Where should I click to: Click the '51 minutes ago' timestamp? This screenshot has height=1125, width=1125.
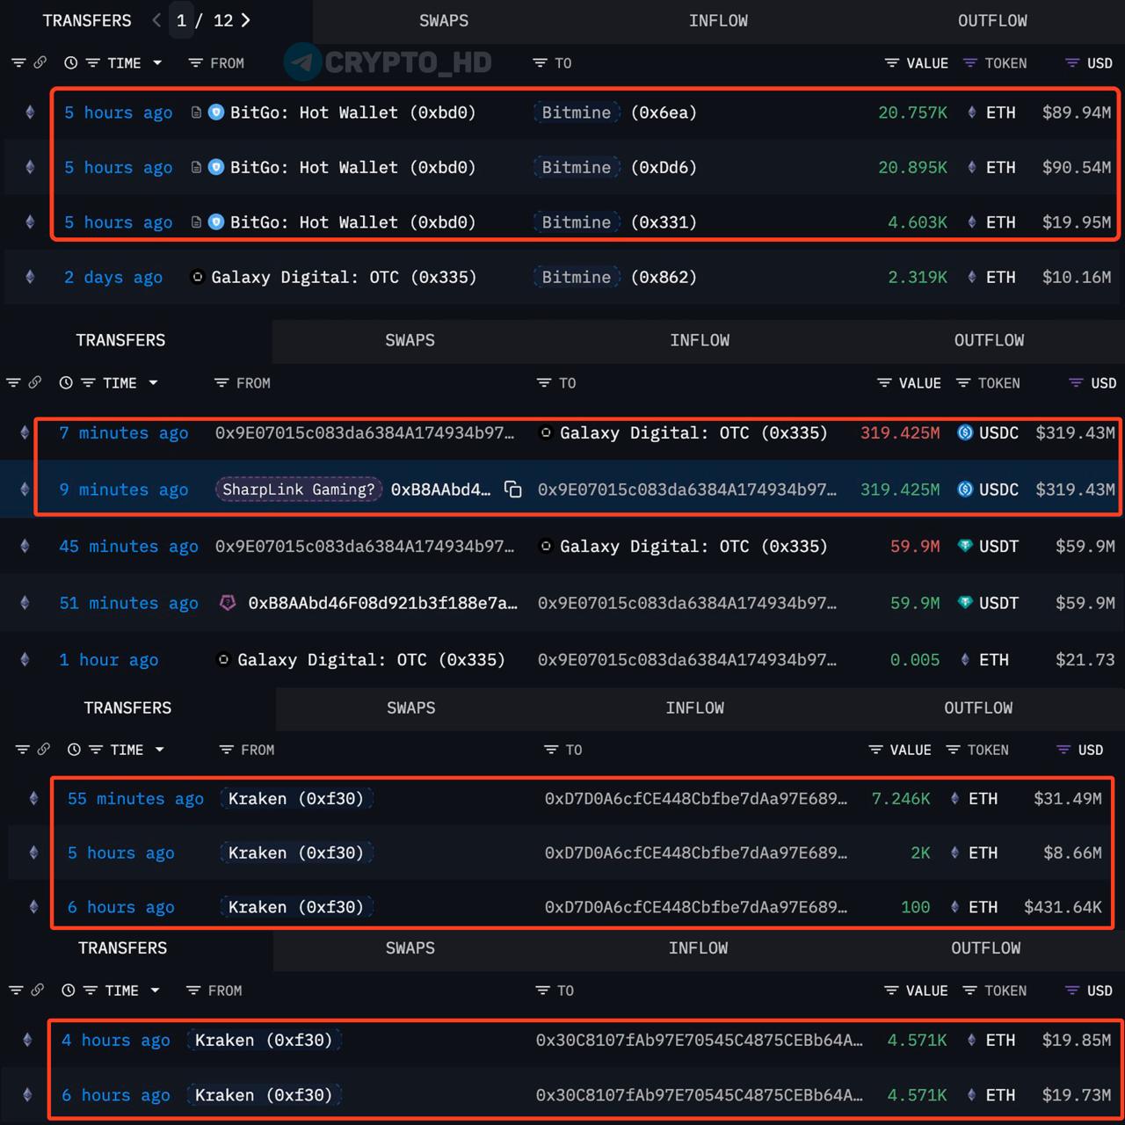[128, 603]
